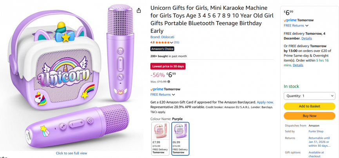Open the Quantity dropdown
Screen dimensions: 339x158
coord(309,96)
